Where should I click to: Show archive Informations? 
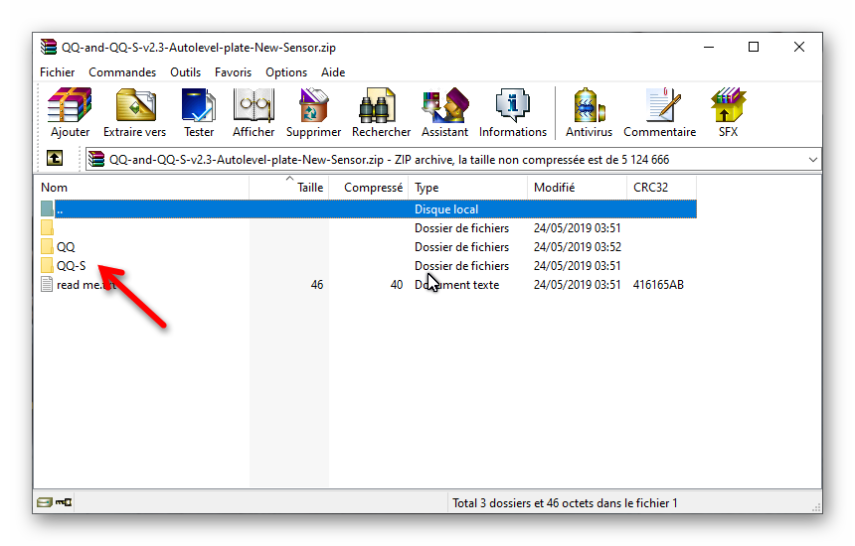point(512,112)
